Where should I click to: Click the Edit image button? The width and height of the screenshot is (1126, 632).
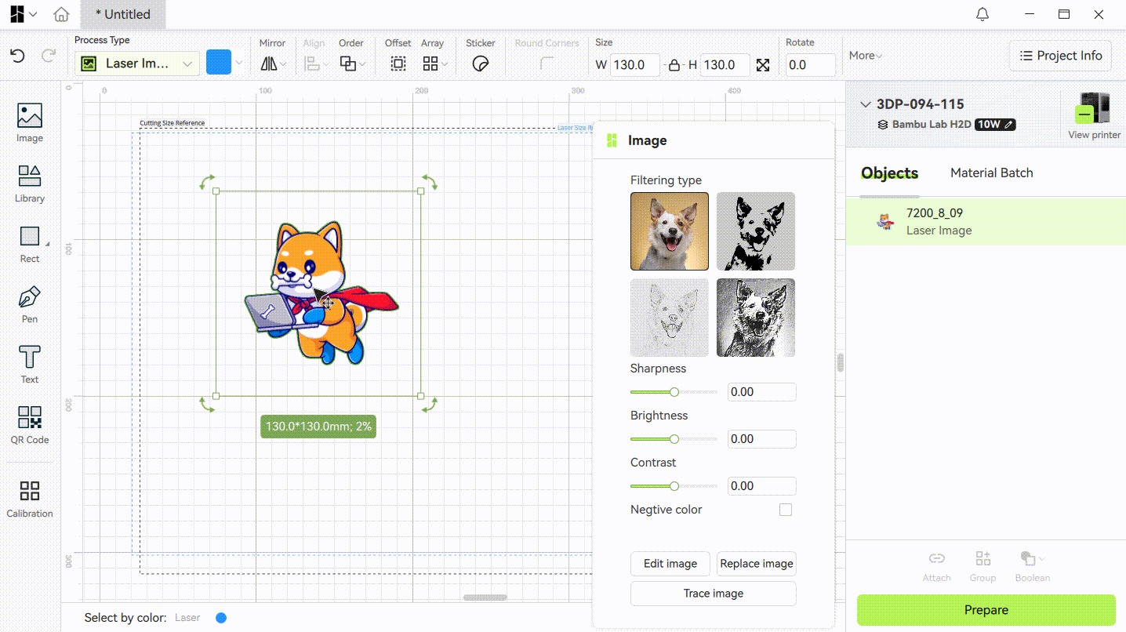670,564
